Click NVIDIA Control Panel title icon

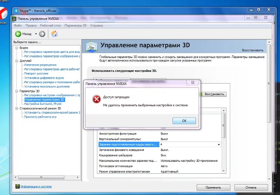(x=14, y=19)
